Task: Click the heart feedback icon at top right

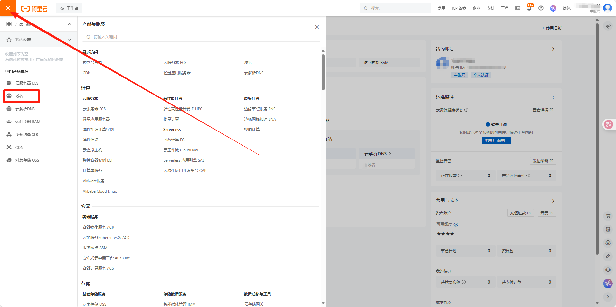Action: (608, 27)
